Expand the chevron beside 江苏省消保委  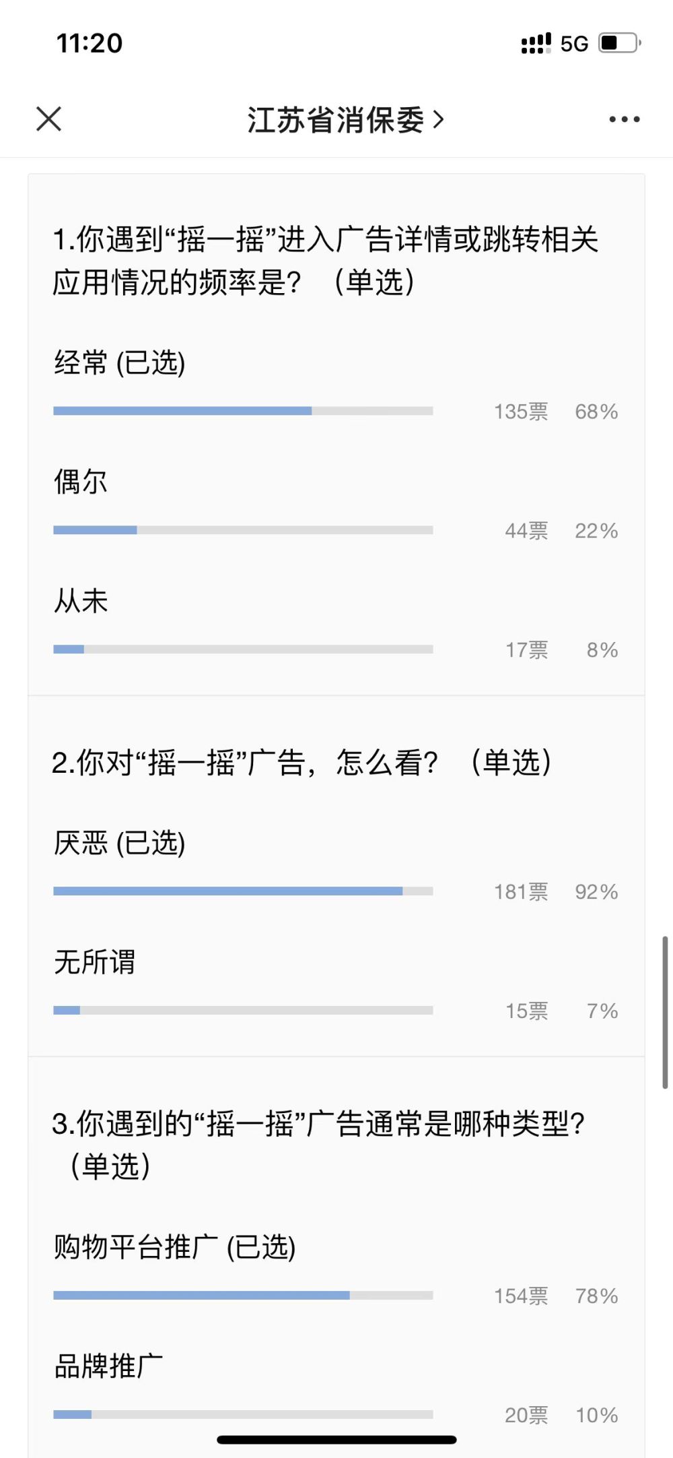coord(439,120)
